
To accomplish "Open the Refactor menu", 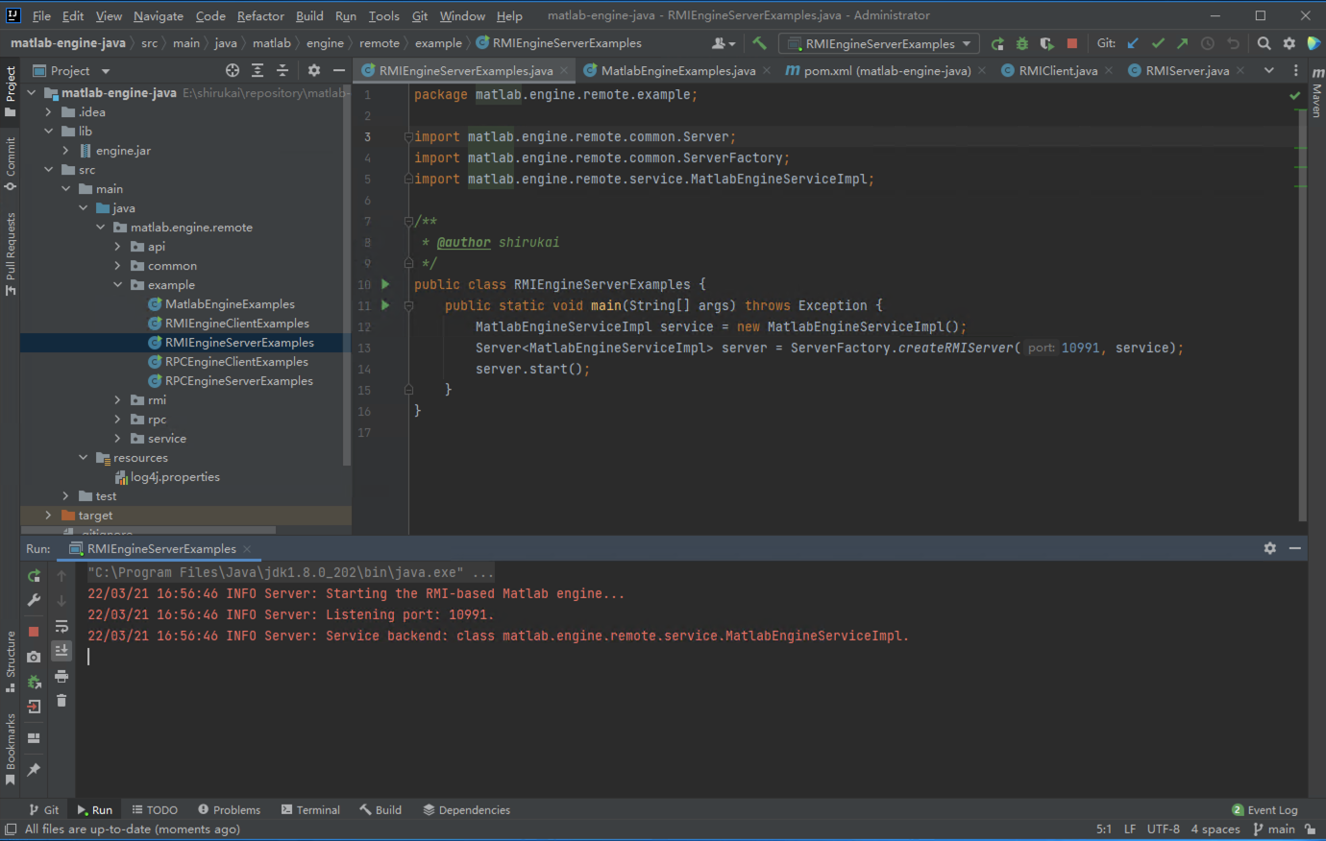I will pyautogui.click(x=260, y=16).
